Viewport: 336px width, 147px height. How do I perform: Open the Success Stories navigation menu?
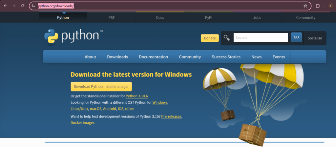(226, 57)
